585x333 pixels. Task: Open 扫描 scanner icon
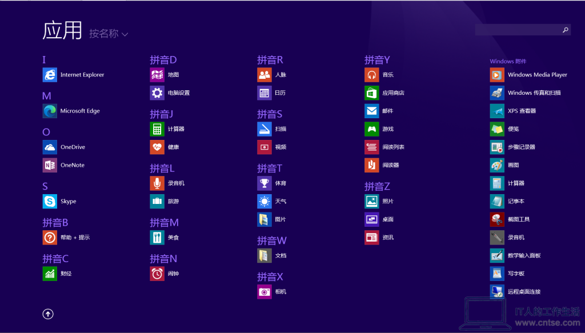(x=264, y=129)
